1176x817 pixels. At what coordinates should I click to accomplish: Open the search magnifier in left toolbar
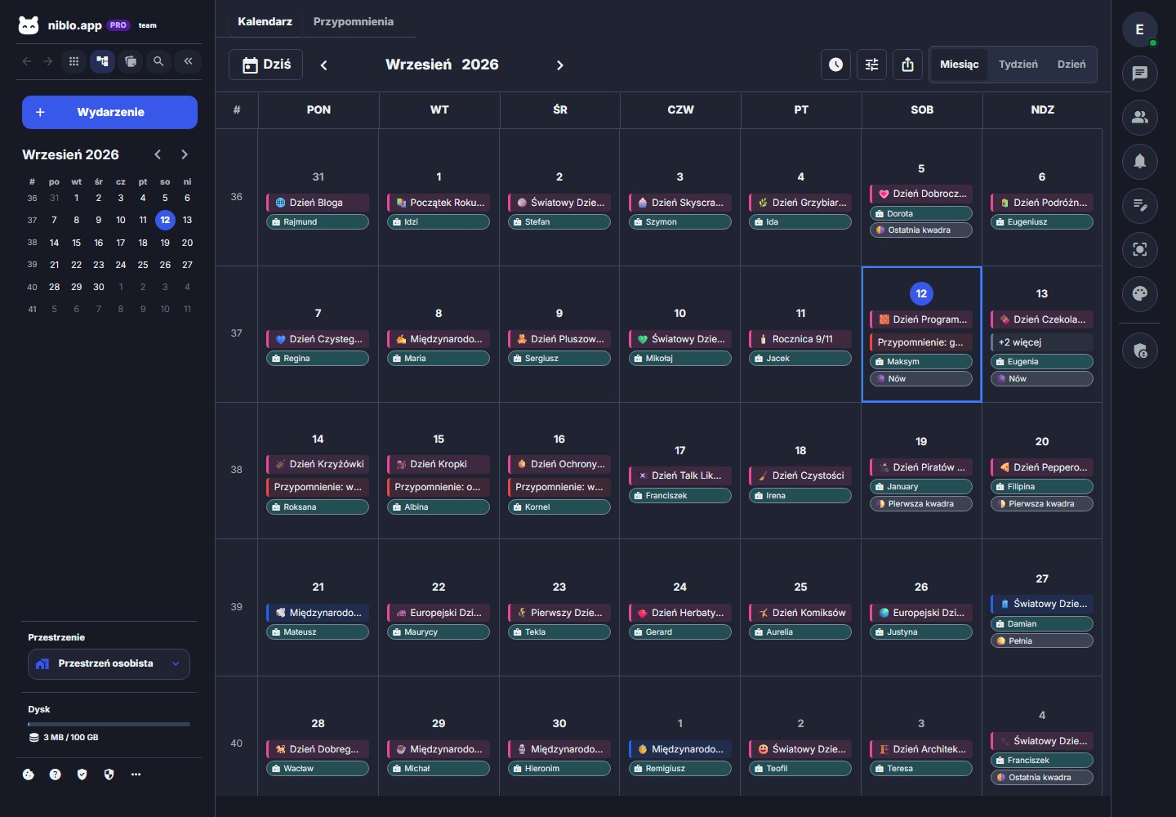[x=158, y=60]
